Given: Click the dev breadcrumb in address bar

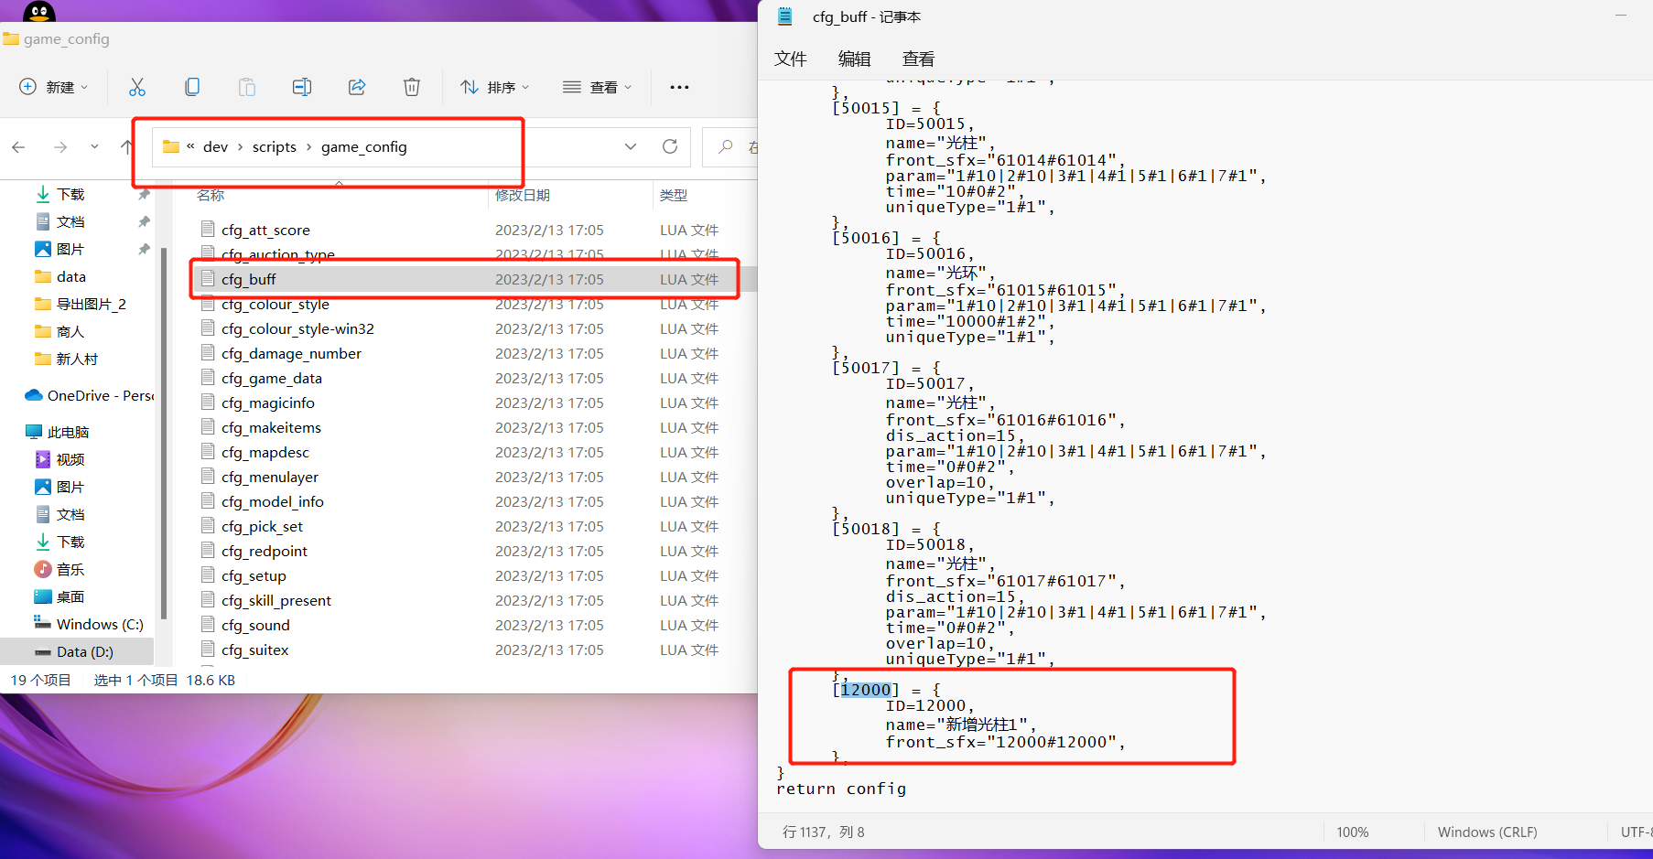Looking at the screenshot, I should 216,146.
